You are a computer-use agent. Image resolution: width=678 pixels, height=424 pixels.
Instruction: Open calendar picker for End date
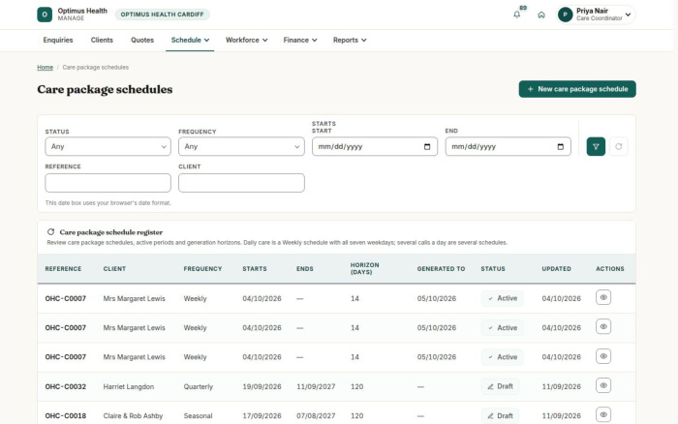pos(561,146)
